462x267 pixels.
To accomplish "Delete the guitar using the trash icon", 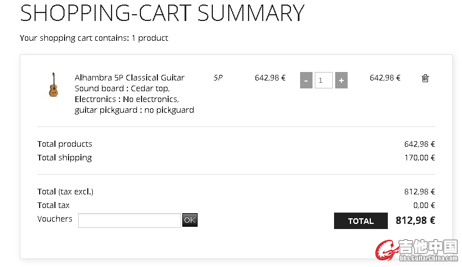I will click(425, 78).
